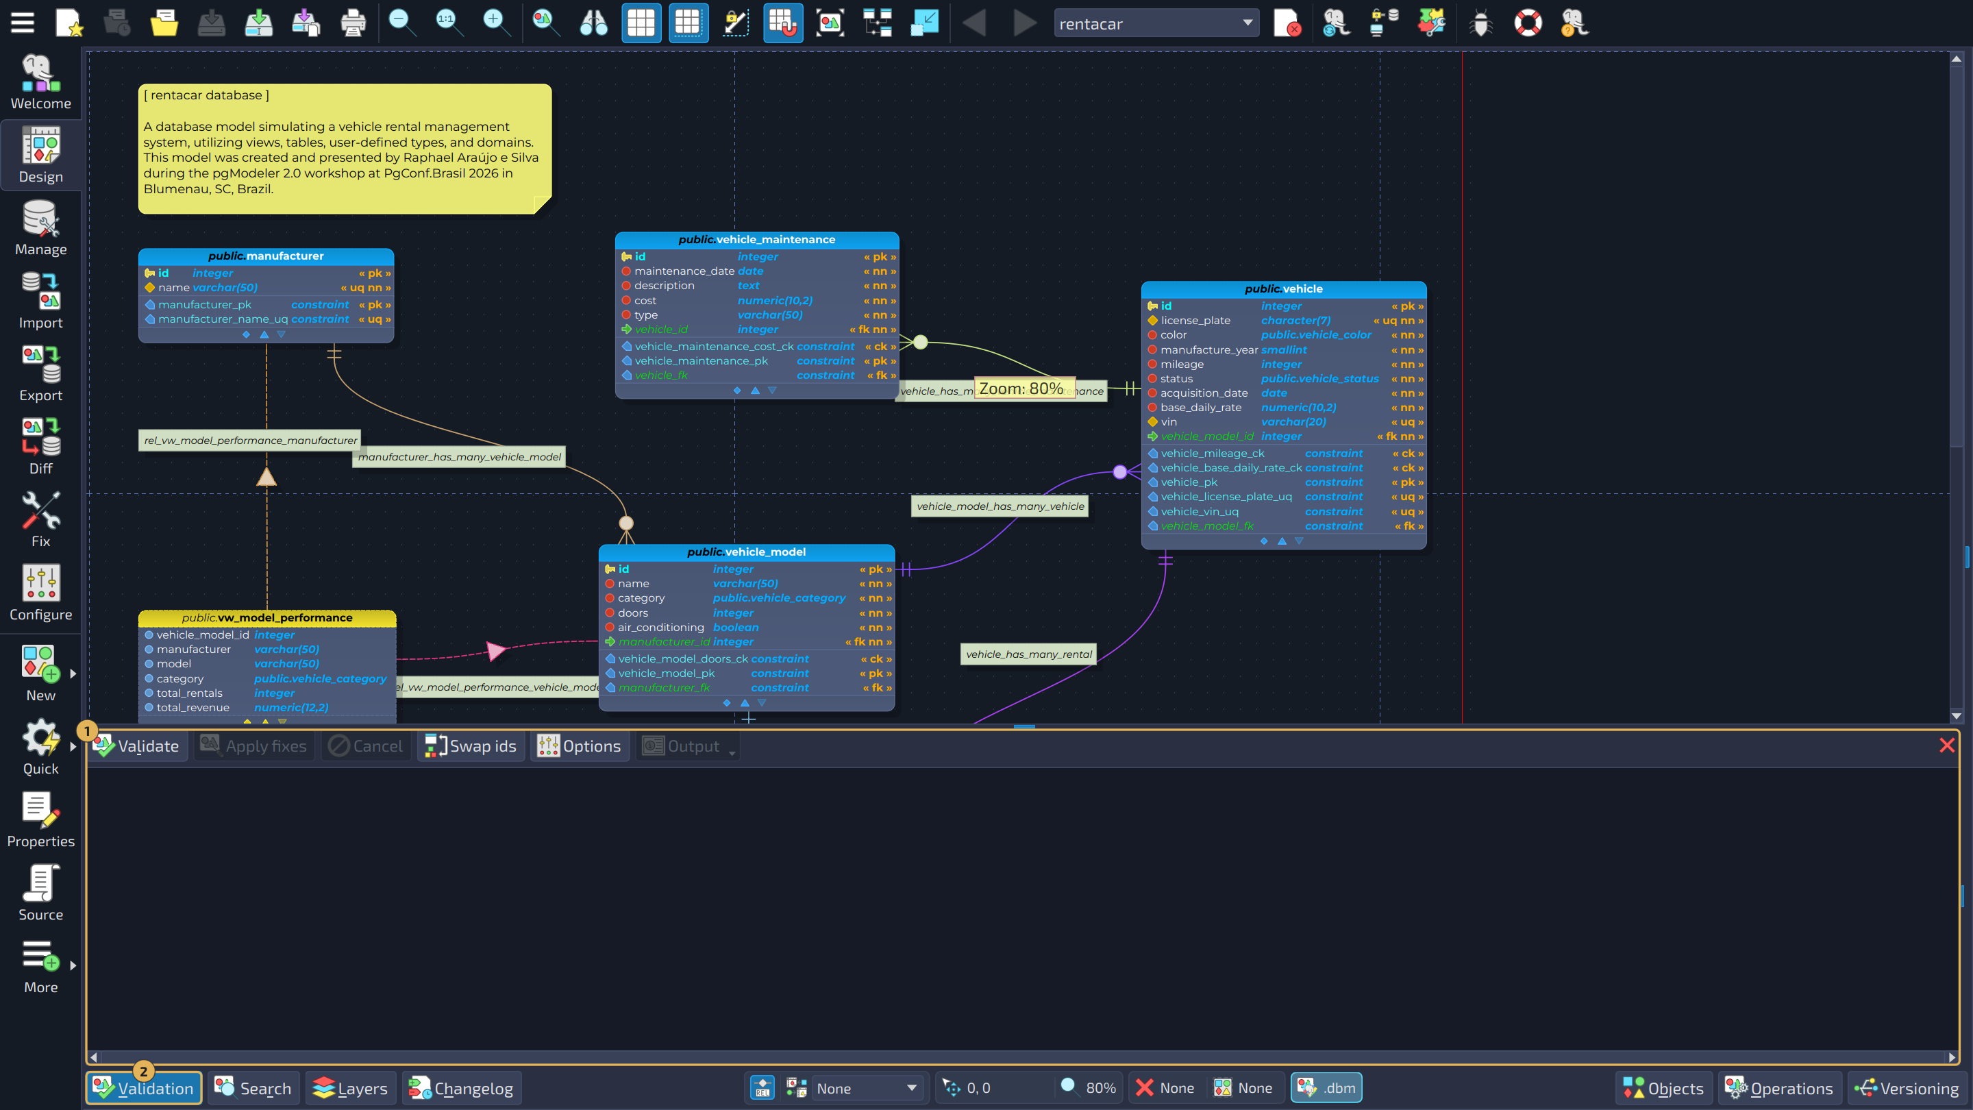The width and height of the screenshot is (1973, 1110).
Task: Click the validation panel right scroll arrow
Action: 1952,1057
